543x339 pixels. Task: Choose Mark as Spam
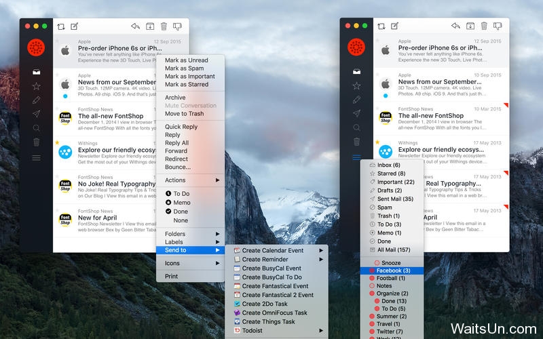tap(184, 68)
